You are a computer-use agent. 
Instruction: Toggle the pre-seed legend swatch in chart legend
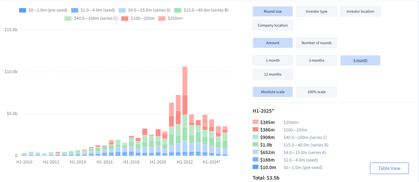click(x=23, y=10)
